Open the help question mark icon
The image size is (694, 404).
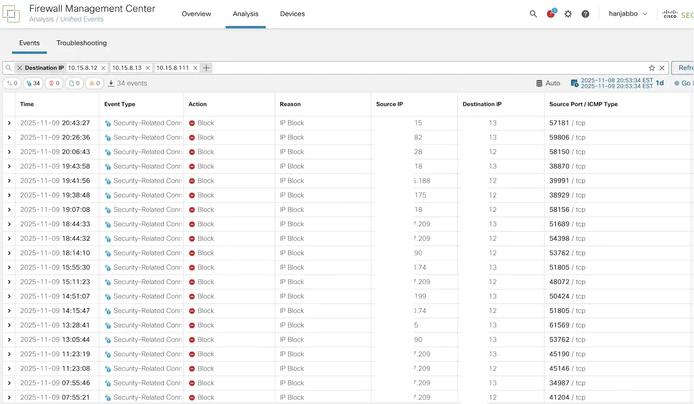coord(585,14)
